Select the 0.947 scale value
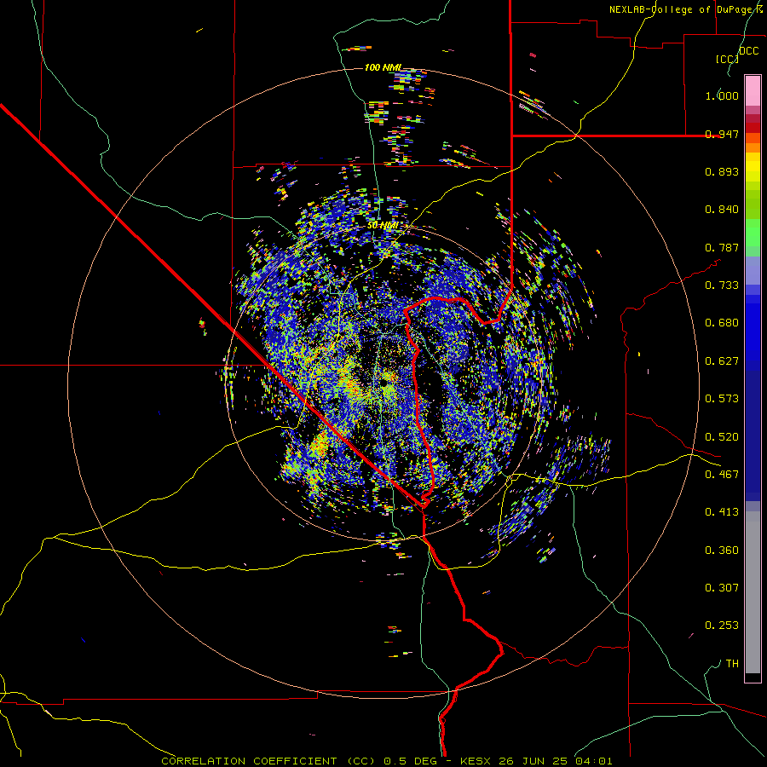This screenshot has width=767, height=767. coord(722,134)
